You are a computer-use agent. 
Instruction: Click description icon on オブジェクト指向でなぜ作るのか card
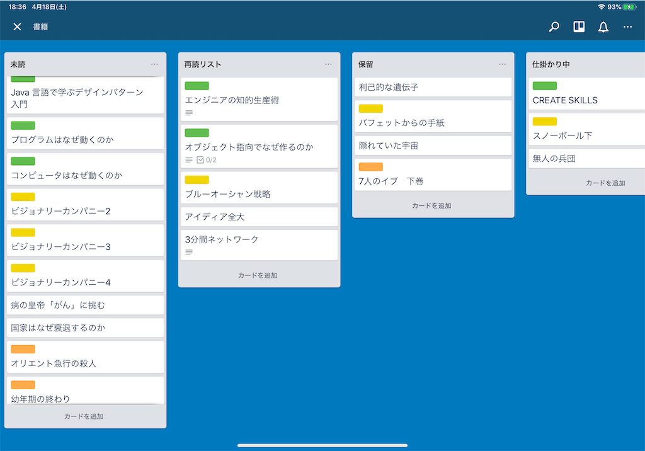coord(189,160)
